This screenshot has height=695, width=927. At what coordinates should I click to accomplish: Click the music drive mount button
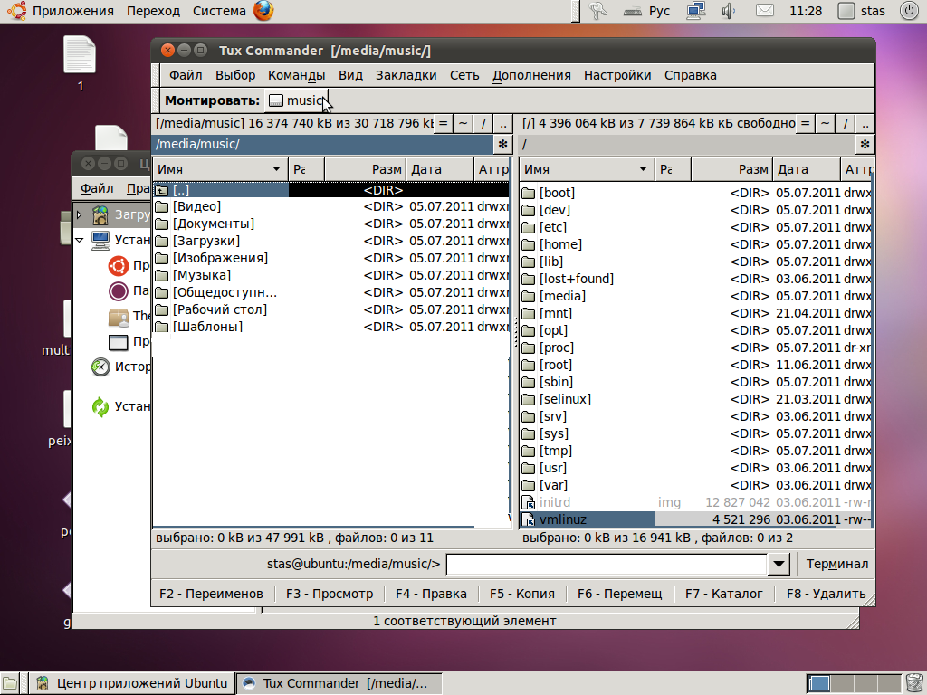(296, 100)
